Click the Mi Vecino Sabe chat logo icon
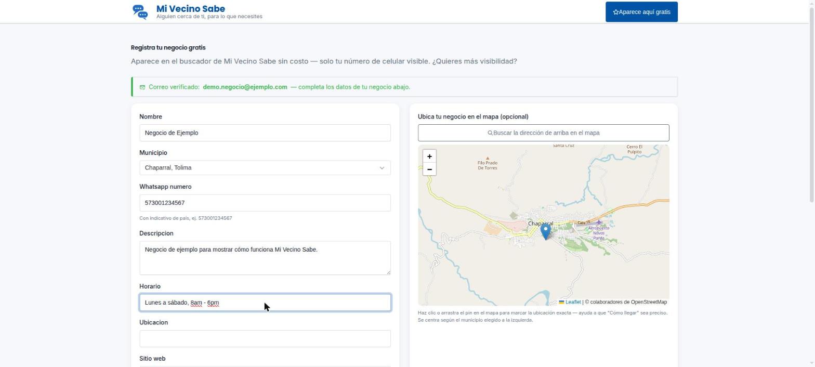This screenshot has height=367, width=815. point(140,12)
